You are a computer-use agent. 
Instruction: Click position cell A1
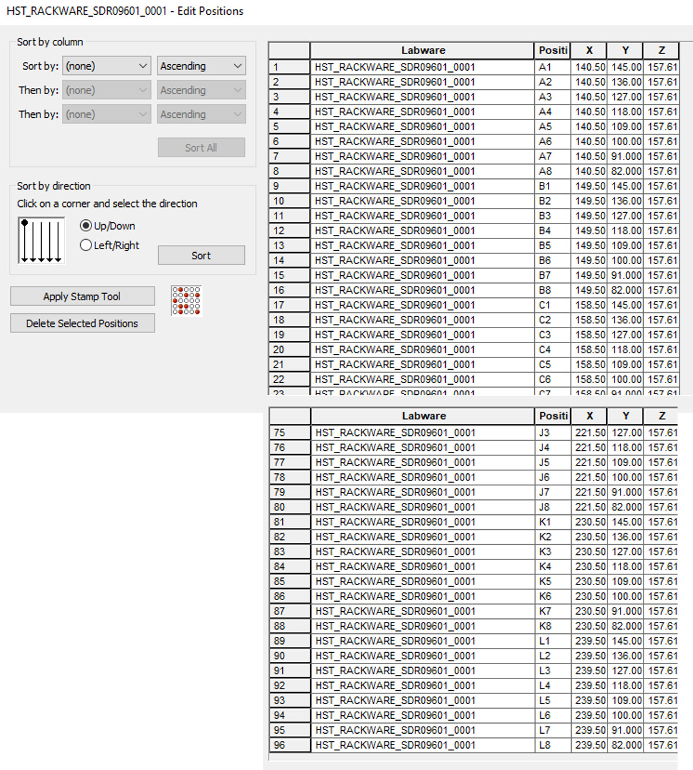(x=553, y=67)
